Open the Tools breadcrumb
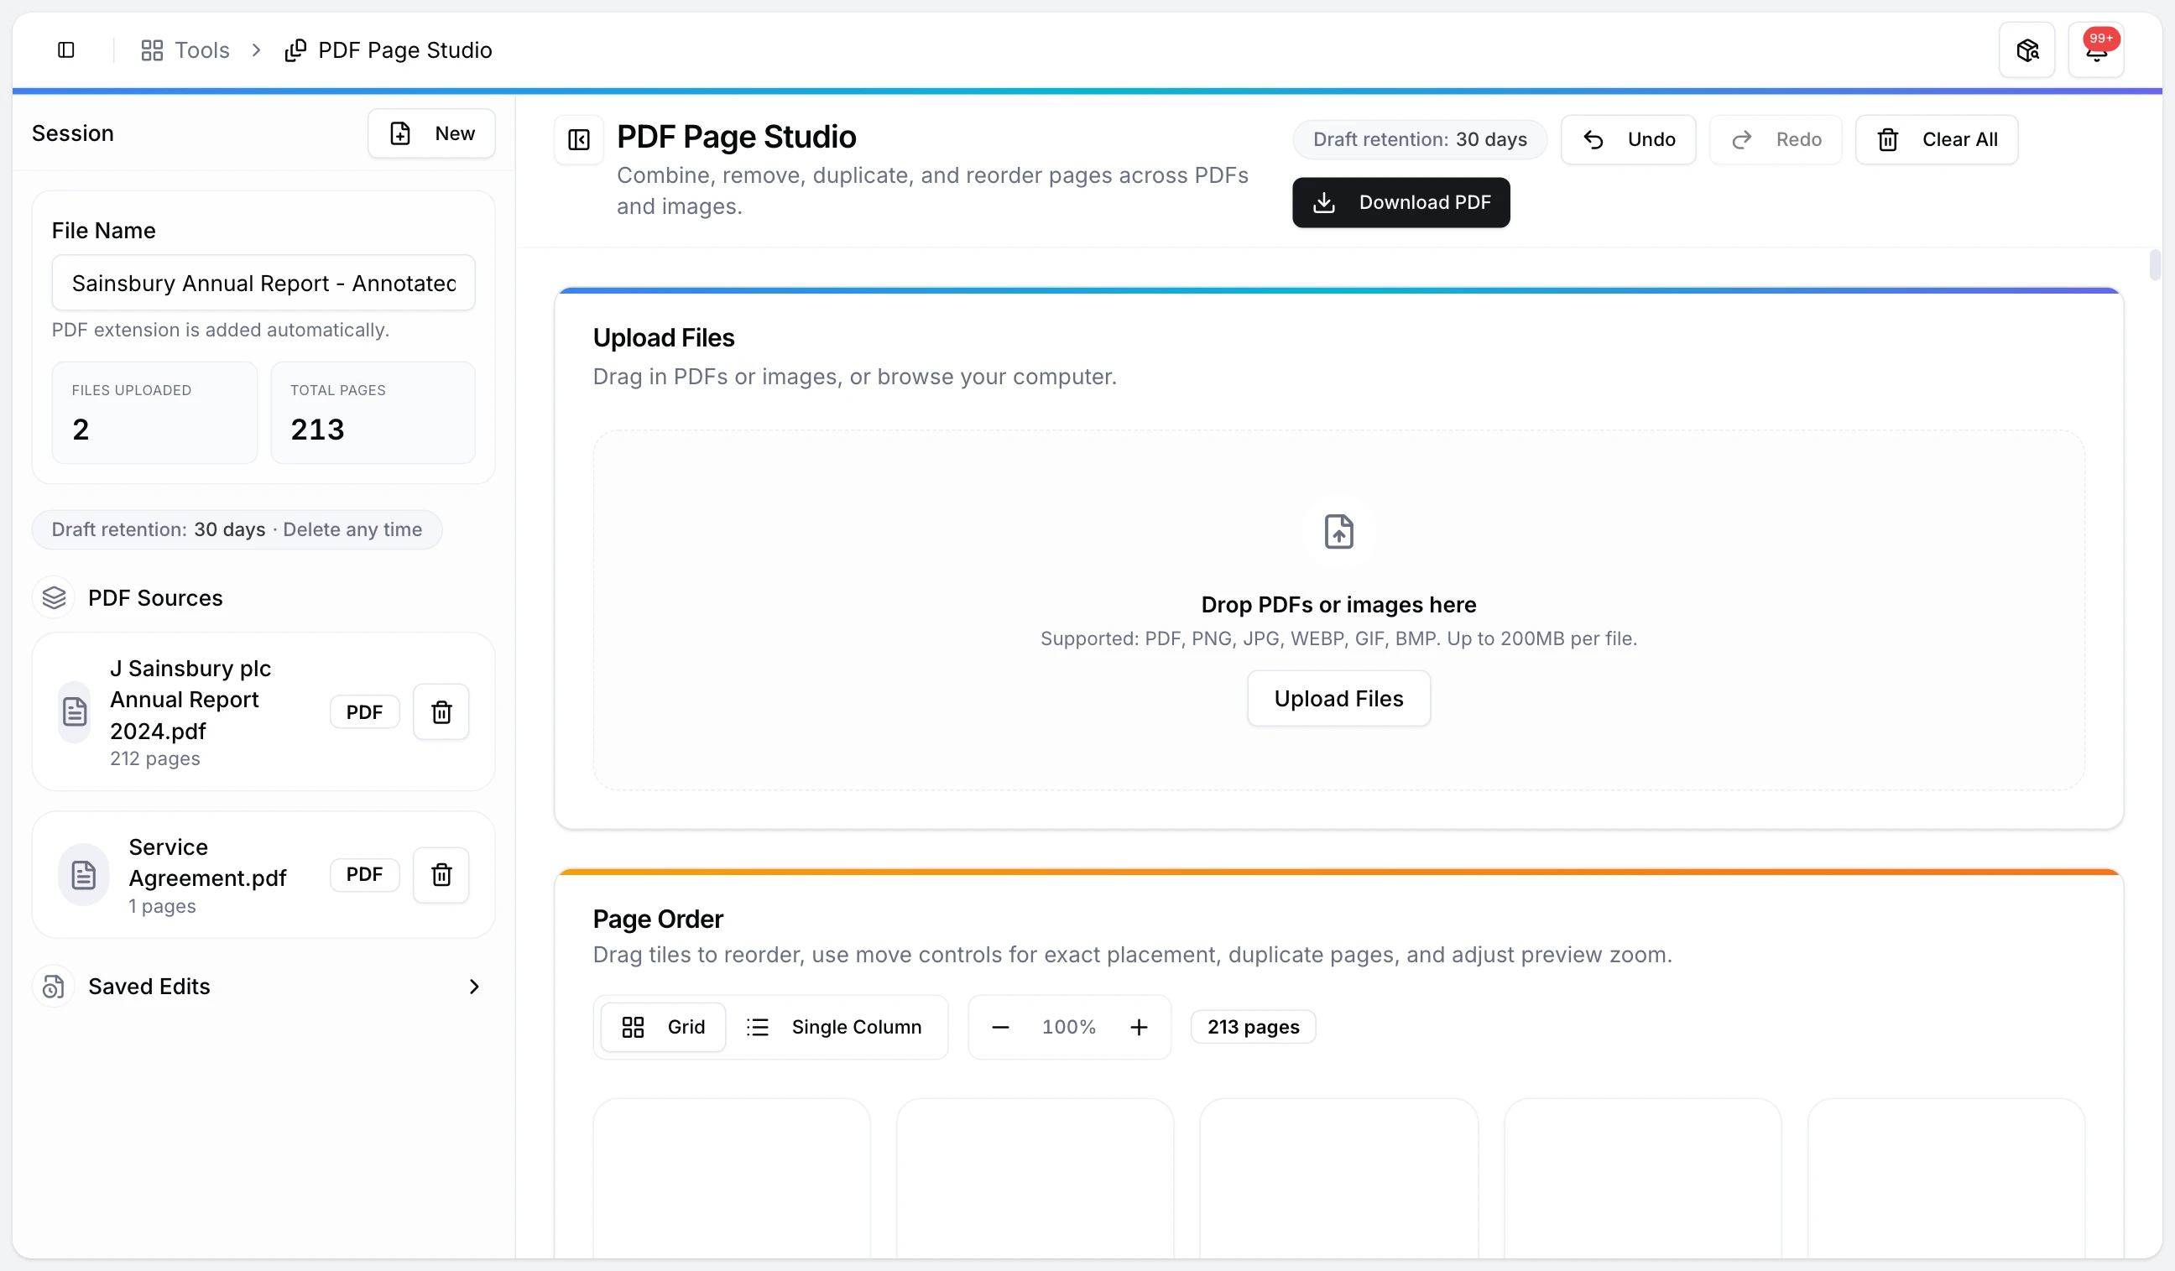Screen dimensions: 2175x1271 point(185,50)
